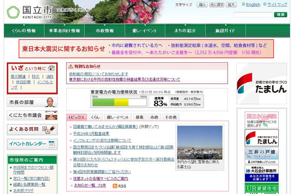Open the UR賃貸住宅 ad banner

(261, 189)
